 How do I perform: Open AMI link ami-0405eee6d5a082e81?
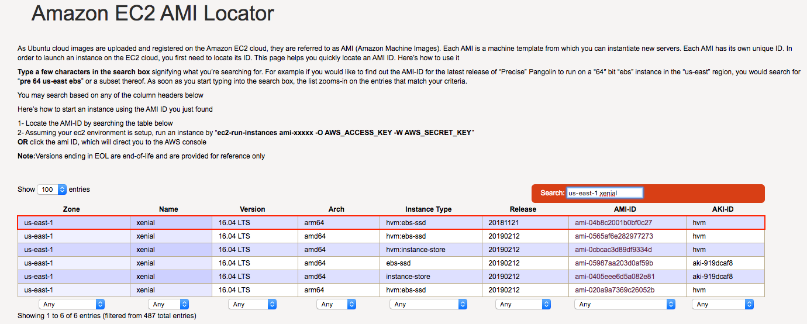coord(615,277)
